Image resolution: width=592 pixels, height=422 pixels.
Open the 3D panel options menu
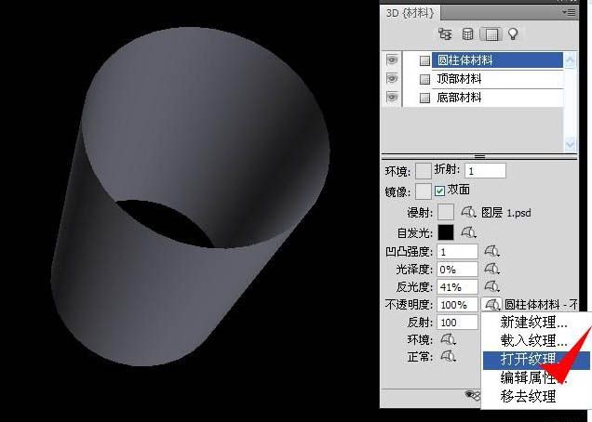(x=570, y=13)
